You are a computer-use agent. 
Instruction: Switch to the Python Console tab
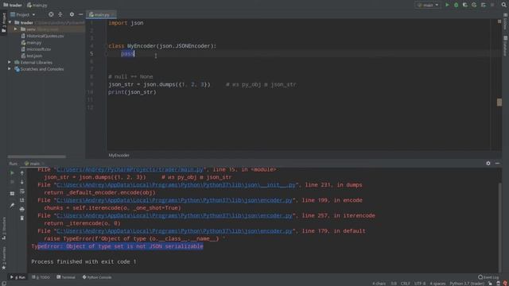point(97,277)
